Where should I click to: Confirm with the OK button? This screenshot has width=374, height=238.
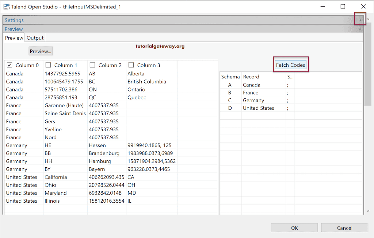[x=294, y=227]
